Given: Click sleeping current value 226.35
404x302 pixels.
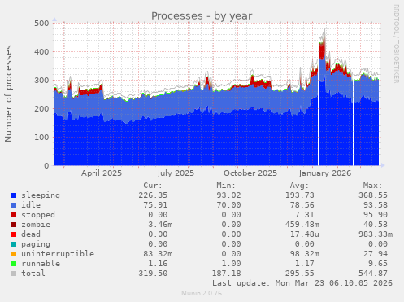Looking at the screenshot, I should click(153, 195).
